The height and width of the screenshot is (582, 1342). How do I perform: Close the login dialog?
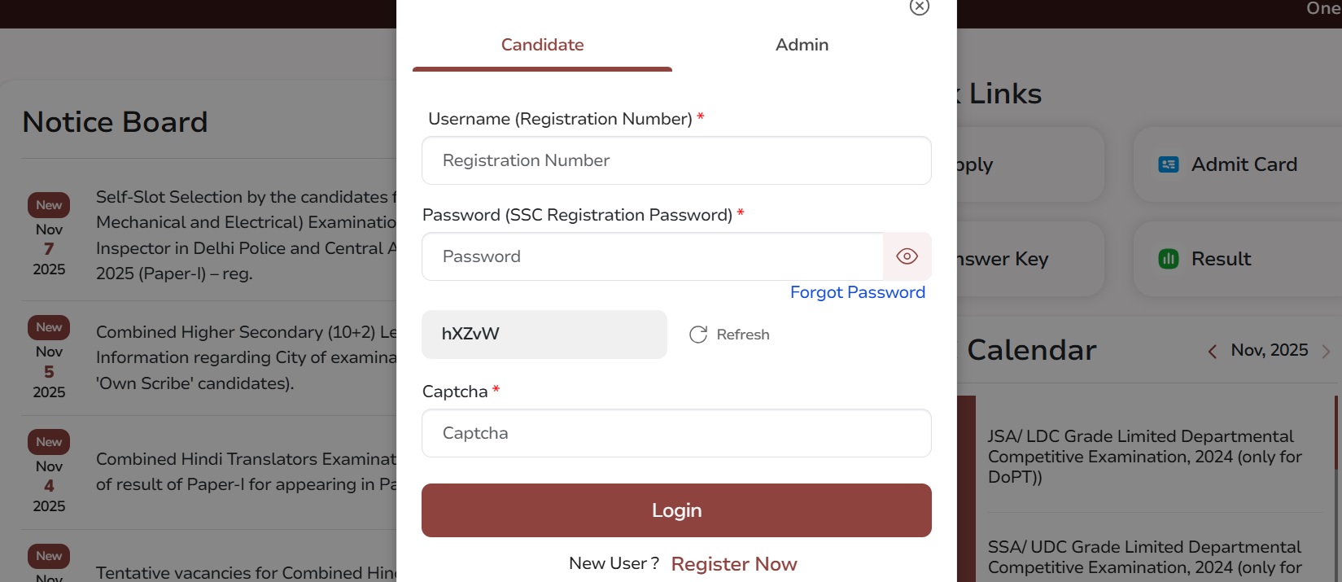click(919, 7)
